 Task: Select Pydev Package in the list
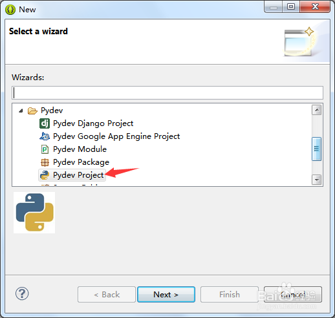click(x=81, y=162)
